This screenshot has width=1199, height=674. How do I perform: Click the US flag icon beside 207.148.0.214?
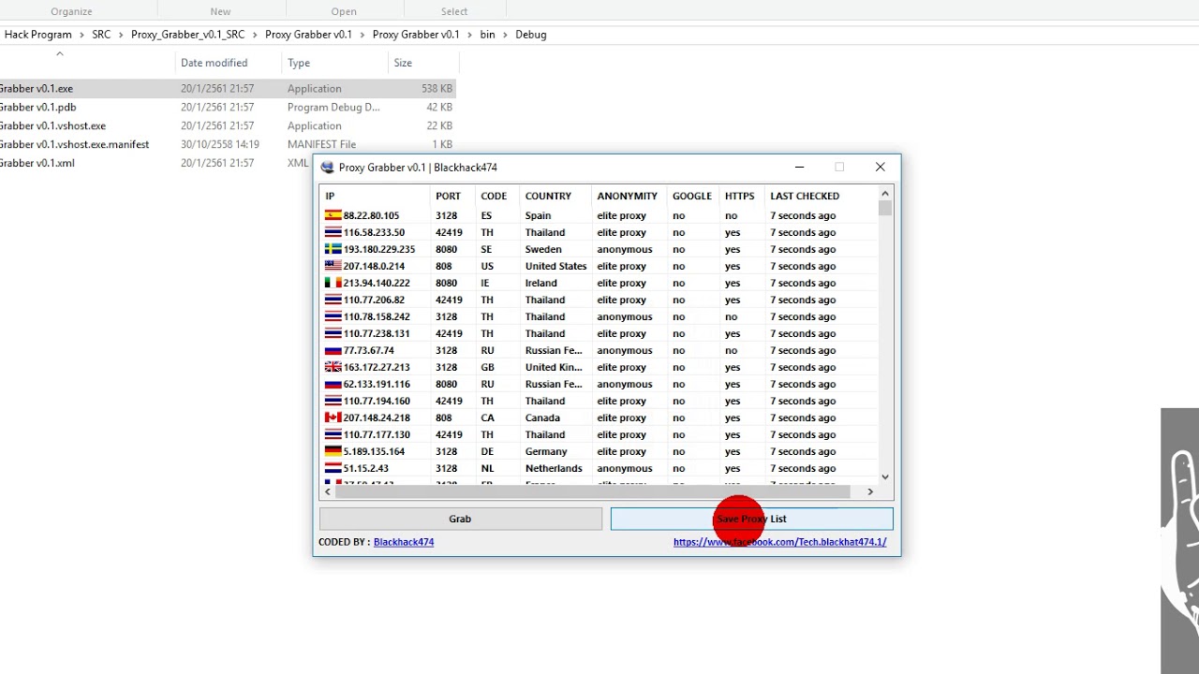pyautogui.click(x=333, y=266)
